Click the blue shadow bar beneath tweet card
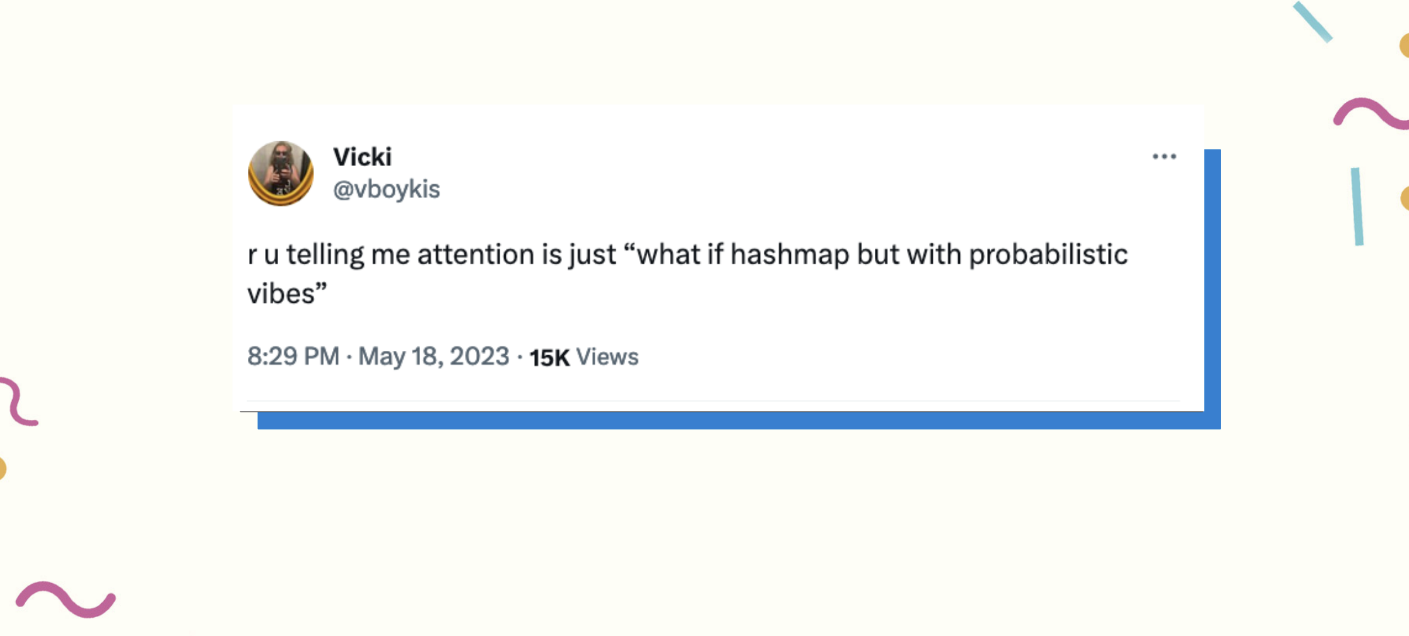This screenshot has height=636, width=1409. [739, 421]
